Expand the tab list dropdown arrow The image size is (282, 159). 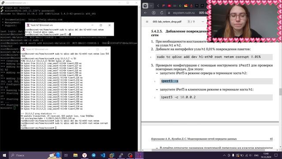151,6
